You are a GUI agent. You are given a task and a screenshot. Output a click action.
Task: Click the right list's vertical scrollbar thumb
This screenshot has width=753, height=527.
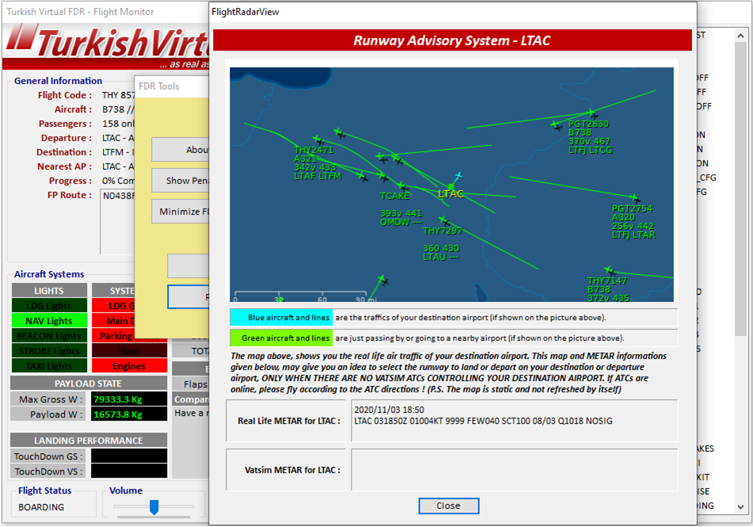click(740, 189)
